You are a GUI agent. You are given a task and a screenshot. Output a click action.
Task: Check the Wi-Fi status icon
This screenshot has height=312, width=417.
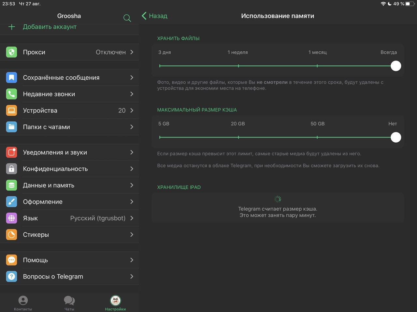coord(383,4)
